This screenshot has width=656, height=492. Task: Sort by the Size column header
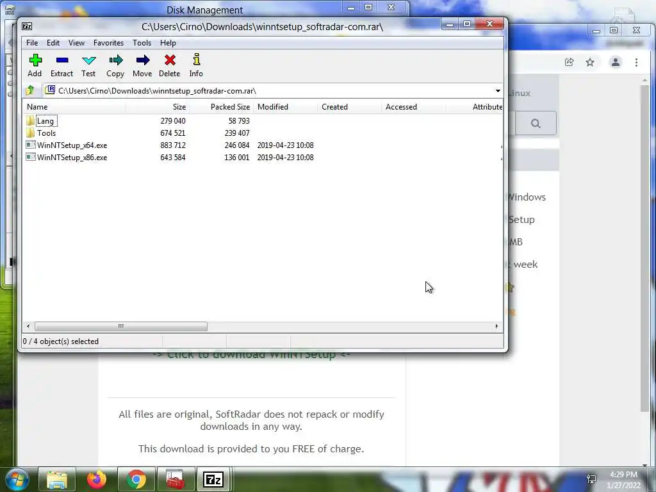[x=158, y=107]
